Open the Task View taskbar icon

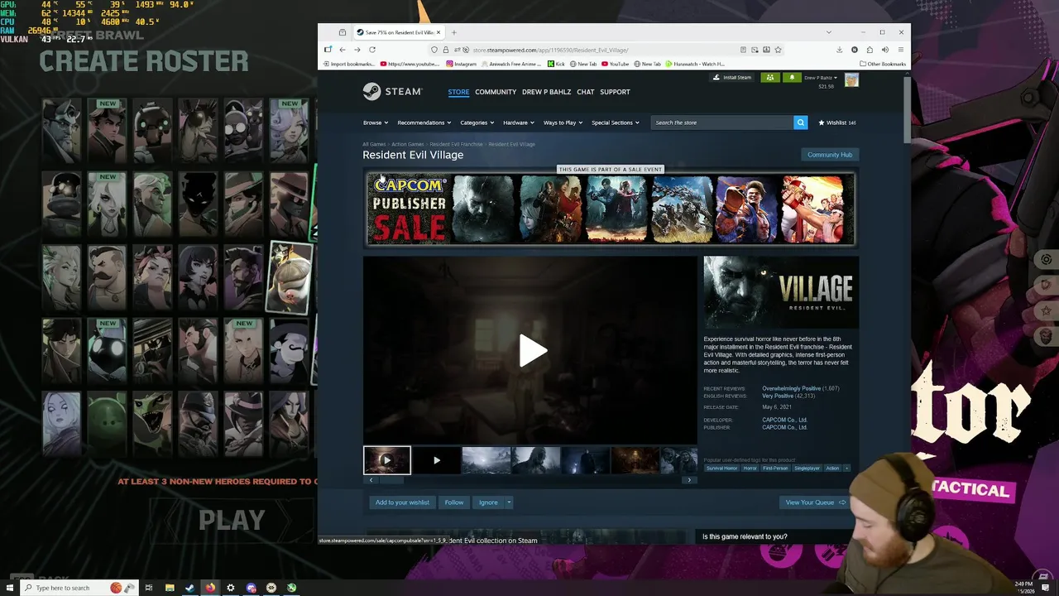149,588
